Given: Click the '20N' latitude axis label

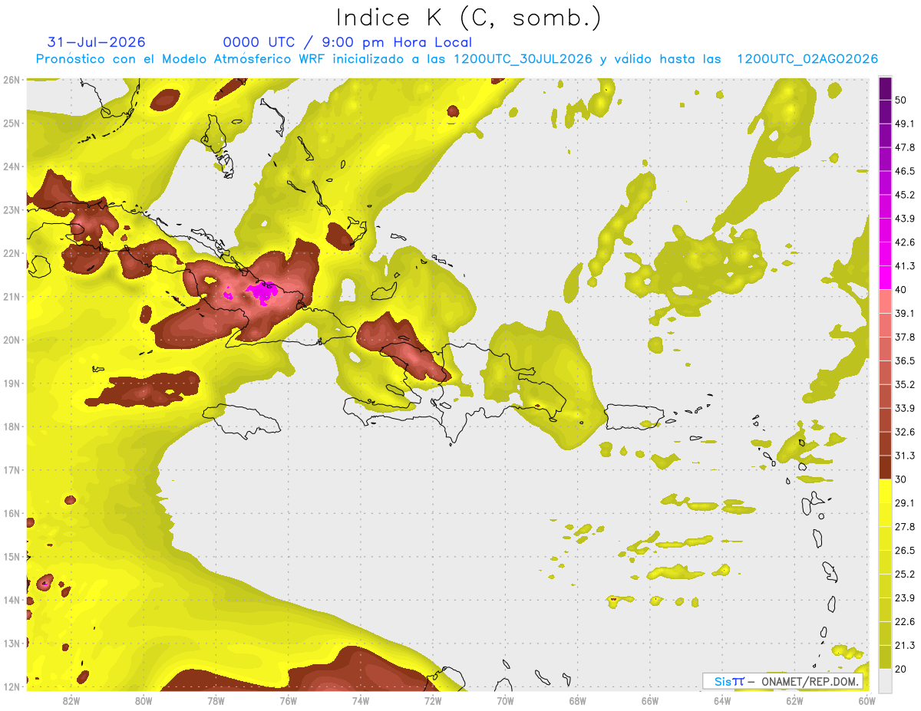Looking at the screenshot, I should pyautogui.click(x=12, y=340).
